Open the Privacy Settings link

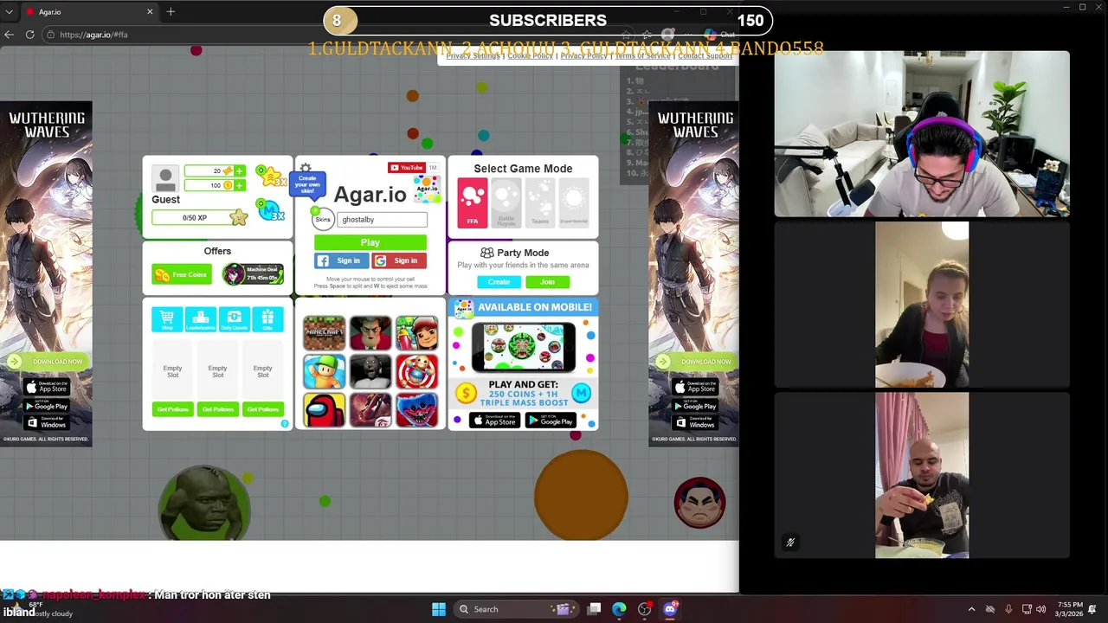473,56
